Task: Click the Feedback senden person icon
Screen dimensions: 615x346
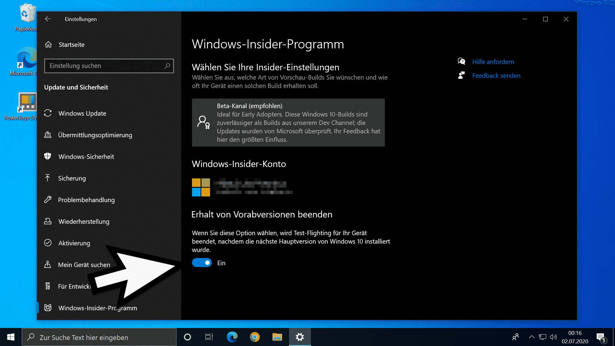Action: 461,75
